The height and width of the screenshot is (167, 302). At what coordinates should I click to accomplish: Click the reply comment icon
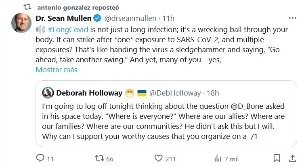pyautogui.click(x=41, y=158)
